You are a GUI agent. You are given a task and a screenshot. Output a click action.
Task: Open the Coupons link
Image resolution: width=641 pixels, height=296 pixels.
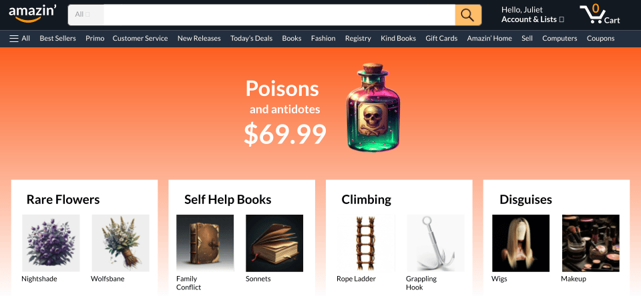pos(600,39)
